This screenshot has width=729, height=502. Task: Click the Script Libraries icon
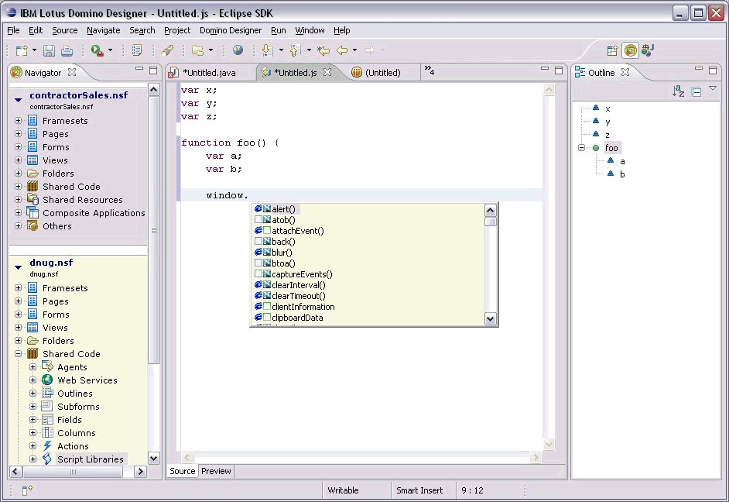[x=47, y=459]
